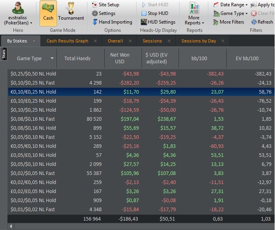Open More Filters
The width and height of the screenshot is (275, 230).
(x=229, y=22)
